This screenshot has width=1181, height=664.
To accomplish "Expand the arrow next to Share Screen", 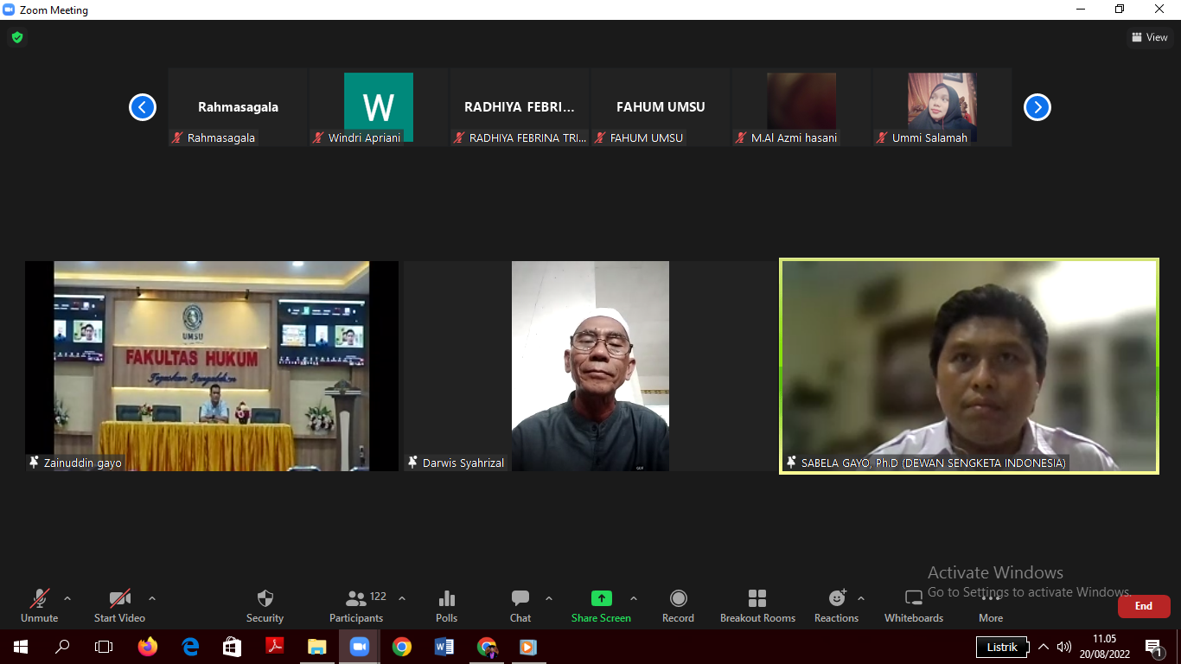I will (x=634, y=598).
